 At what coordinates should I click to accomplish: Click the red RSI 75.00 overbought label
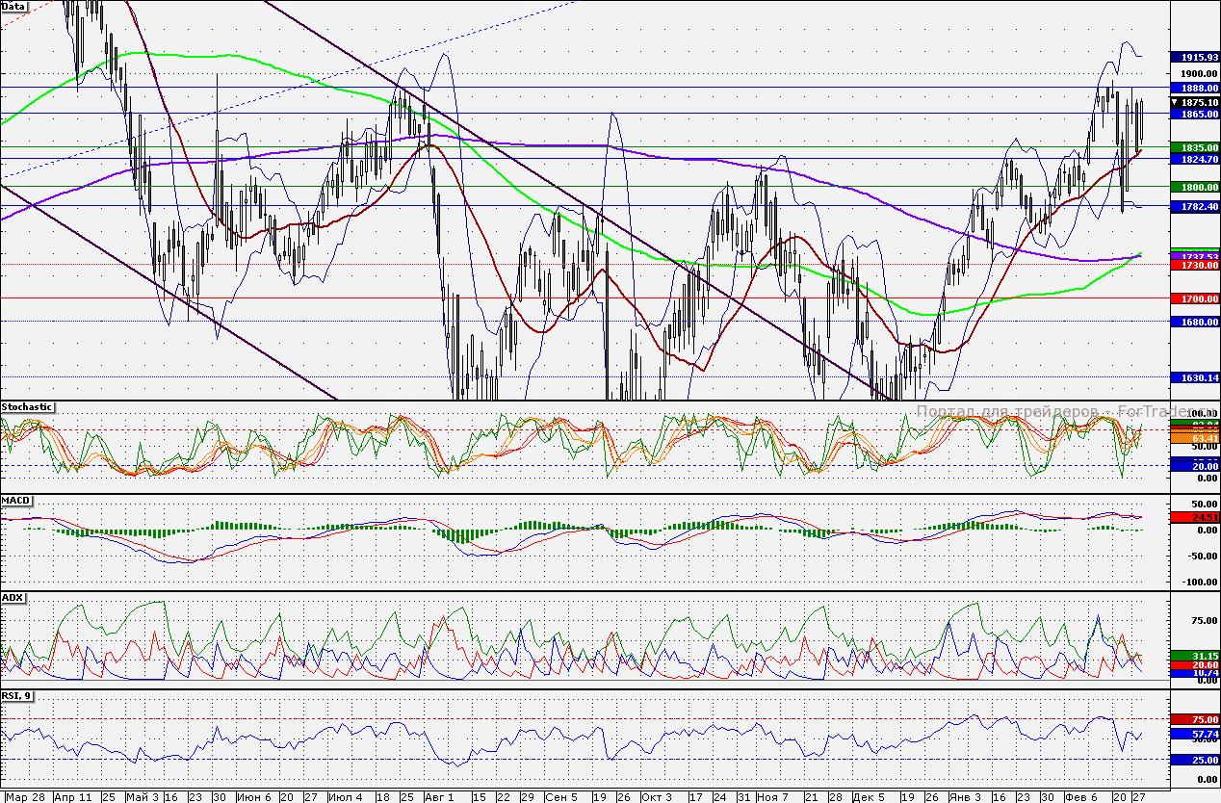[x=1195, y=718]
